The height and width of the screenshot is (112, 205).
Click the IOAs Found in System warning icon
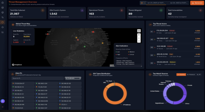[82, 10]
